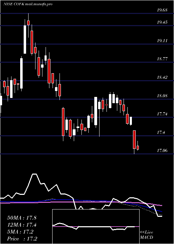
Task: Click the 12MA : 17.4 readout
Action: [x=22, y=225]
